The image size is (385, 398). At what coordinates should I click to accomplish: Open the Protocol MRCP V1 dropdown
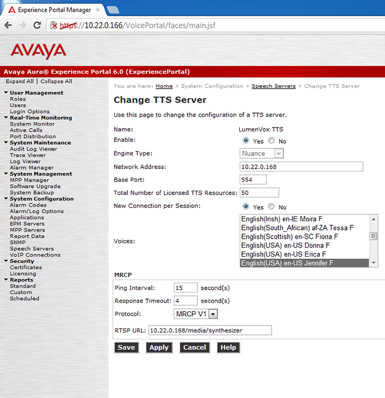[196, 314]
